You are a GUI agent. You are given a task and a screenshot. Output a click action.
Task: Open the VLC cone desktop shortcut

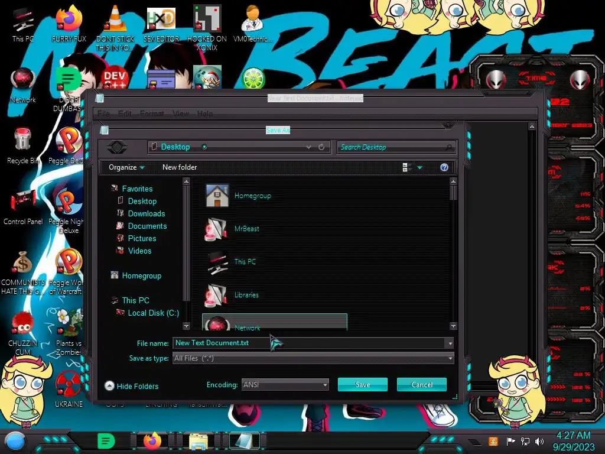coord(115,28)
